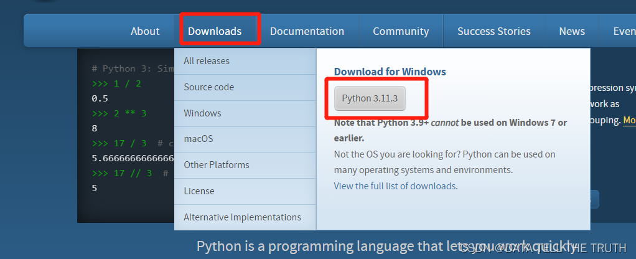Open the News menu
The height and width of the screenshot is (259, 636).
pyautogui.click(x=572, y=31)
